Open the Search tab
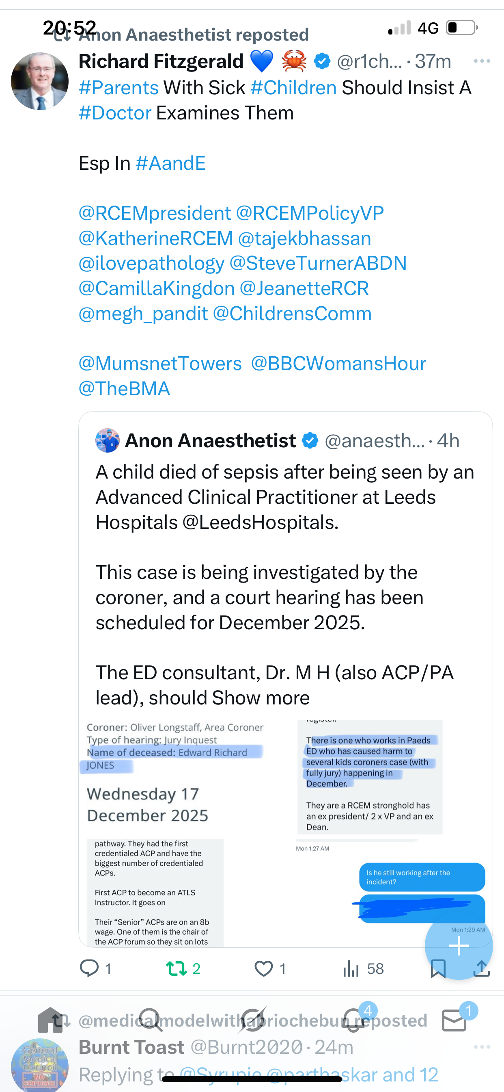504x1092 pixels. [x=151, y=1020]
